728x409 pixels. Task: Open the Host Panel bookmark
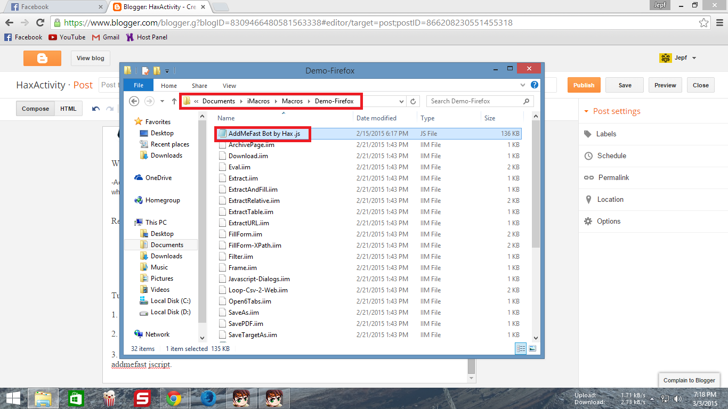point(147,37)
